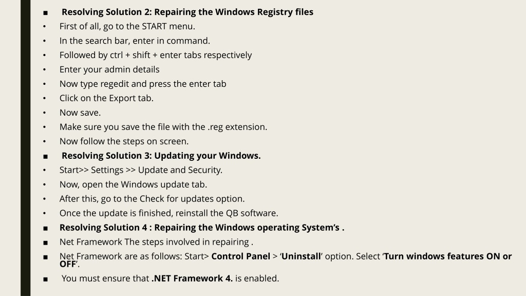Select the square bullet beside Resolving Solution 3

pos(46,157)
